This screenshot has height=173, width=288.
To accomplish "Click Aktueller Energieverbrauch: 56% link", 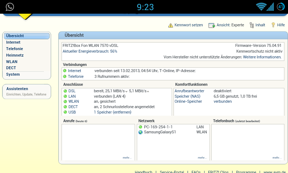I will [90, 51].
